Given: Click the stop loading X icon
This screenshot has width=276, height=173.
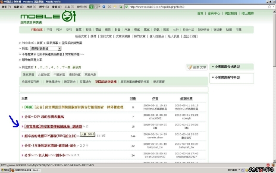Looking at the screenshot, I should point(109,7).
